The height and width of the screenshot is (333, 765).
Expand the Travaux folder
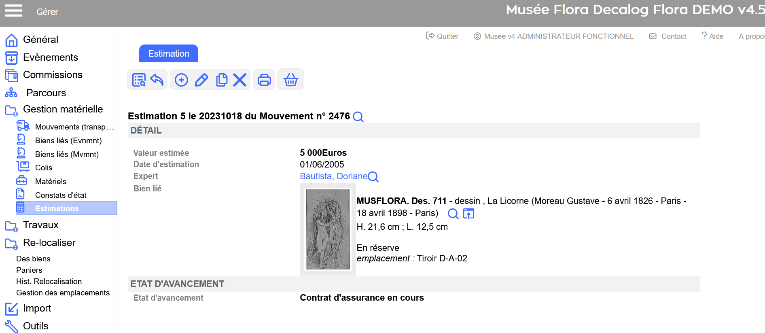40,225
